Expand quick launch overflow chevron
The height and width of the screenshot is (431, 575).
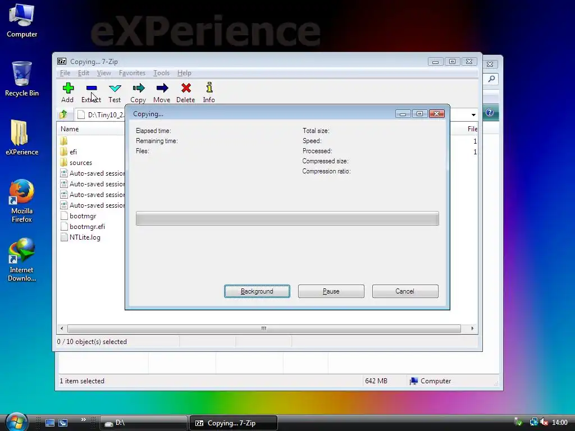pos(84,420)
